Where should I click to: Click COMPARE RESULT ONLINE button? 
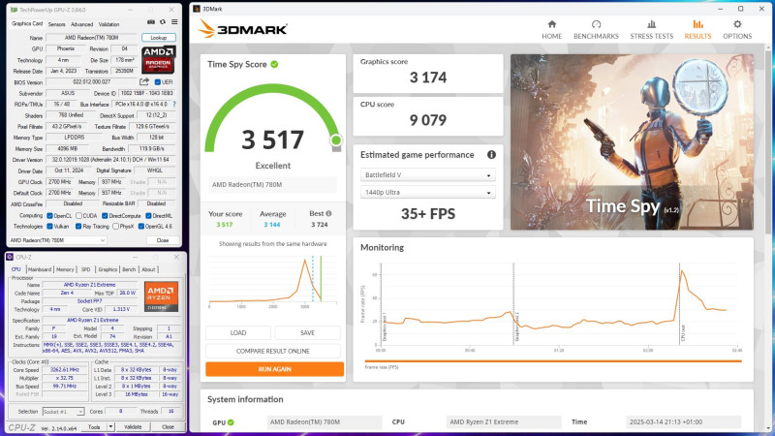point(273,351)
